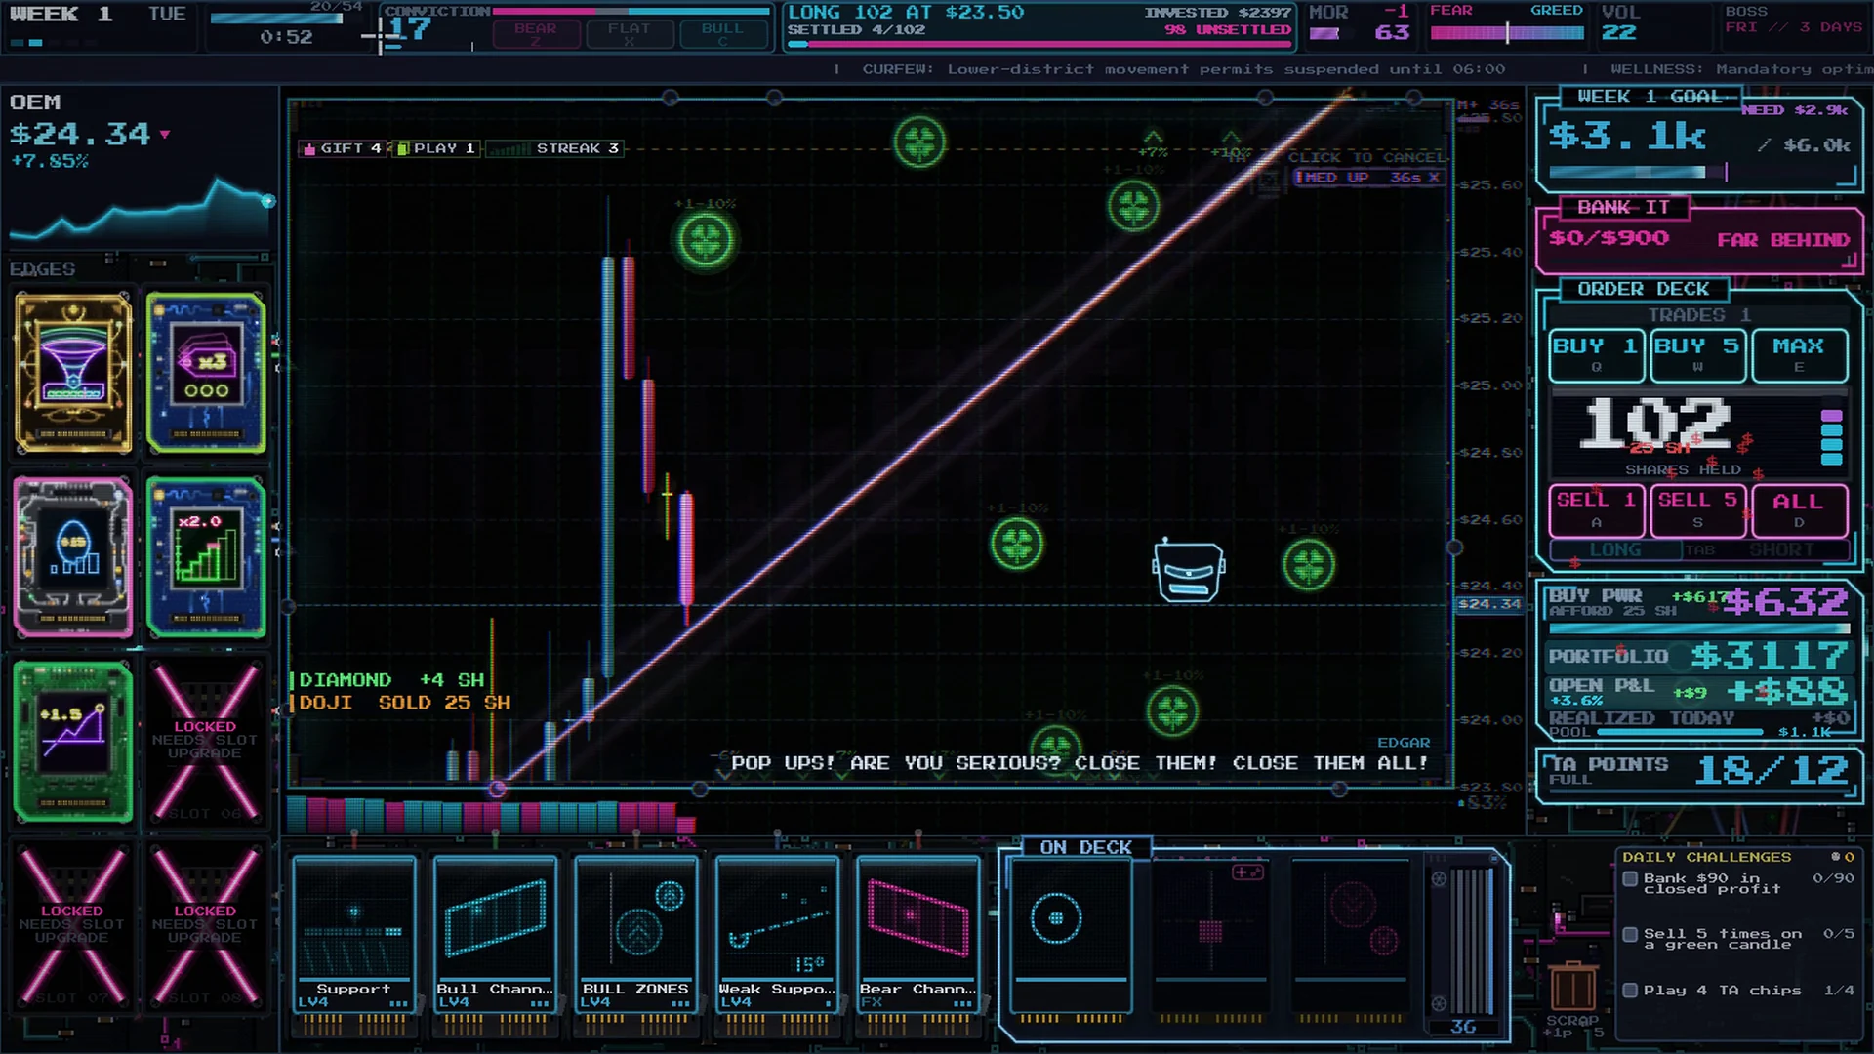Select the x3 tags edge card

point(206,373)
